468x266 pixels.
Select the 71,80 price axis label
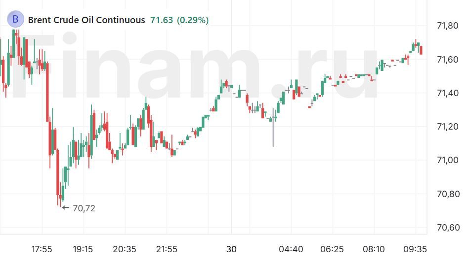point(448,26)
